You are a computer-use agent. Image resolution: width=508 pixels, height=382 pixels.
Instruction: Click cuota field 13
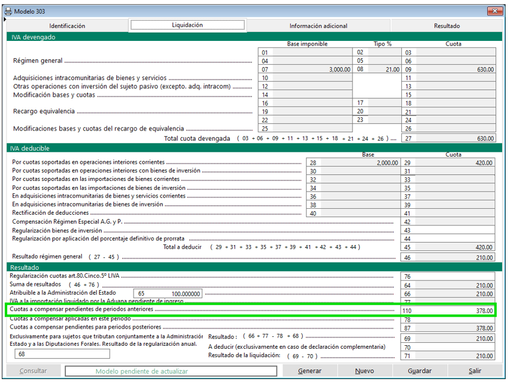point(449,86)
